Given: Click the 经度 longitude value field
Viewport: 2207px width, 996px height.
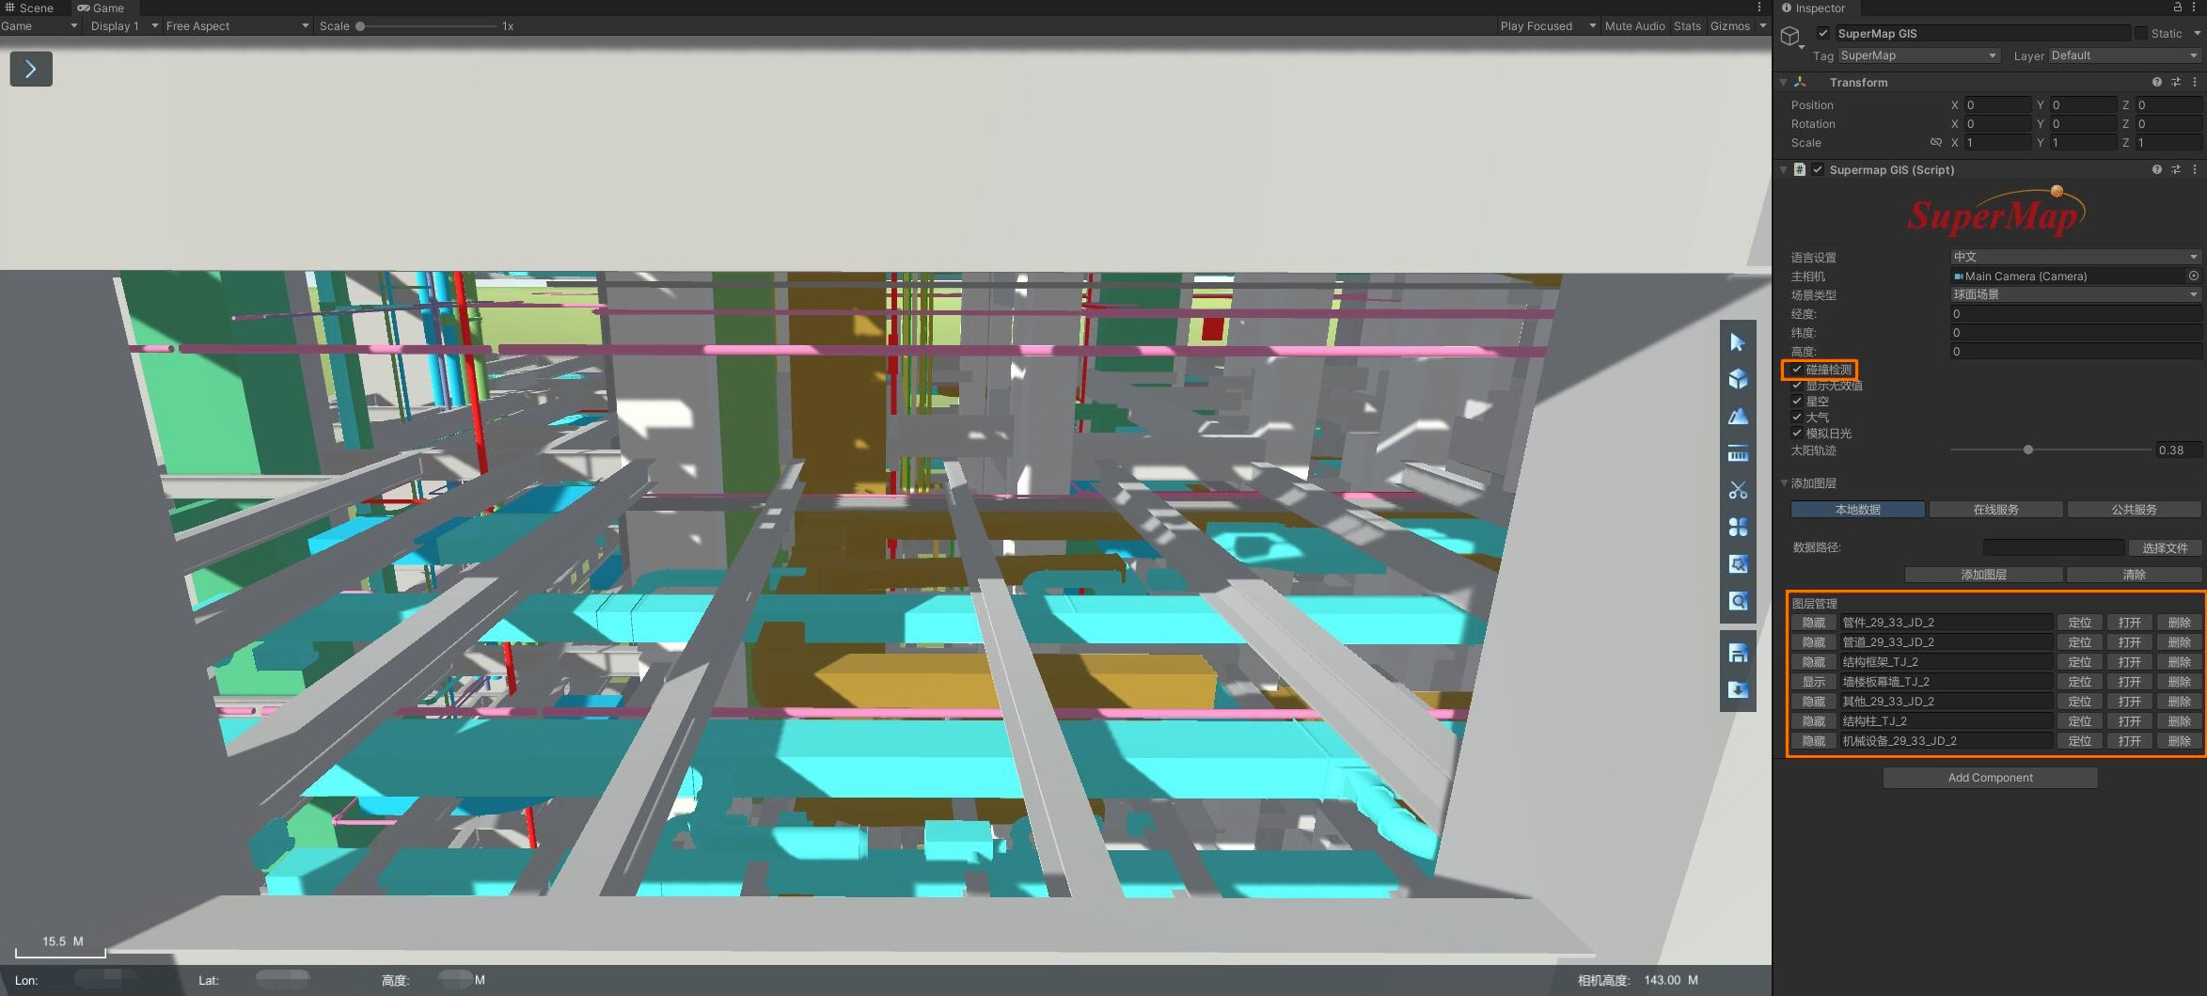Looking at the screenshot, I should pos(2075,314).
